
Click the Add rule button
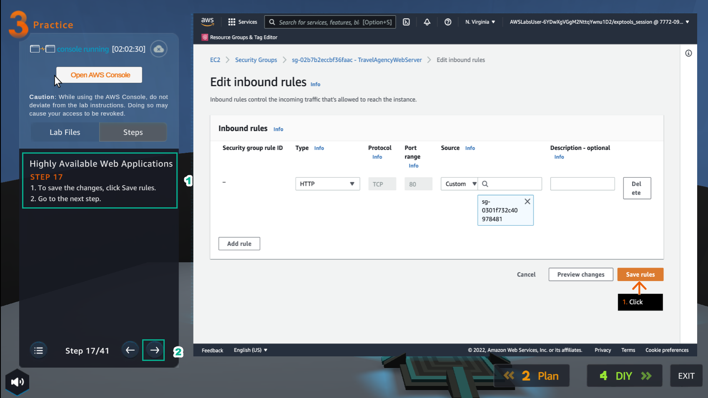(239, 244)
